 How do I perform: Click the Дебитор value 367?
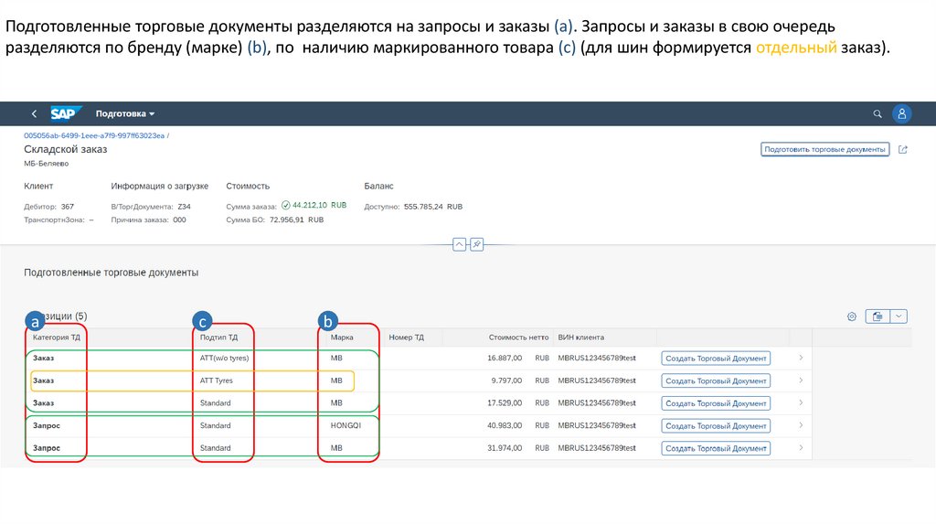pos(68,207)
